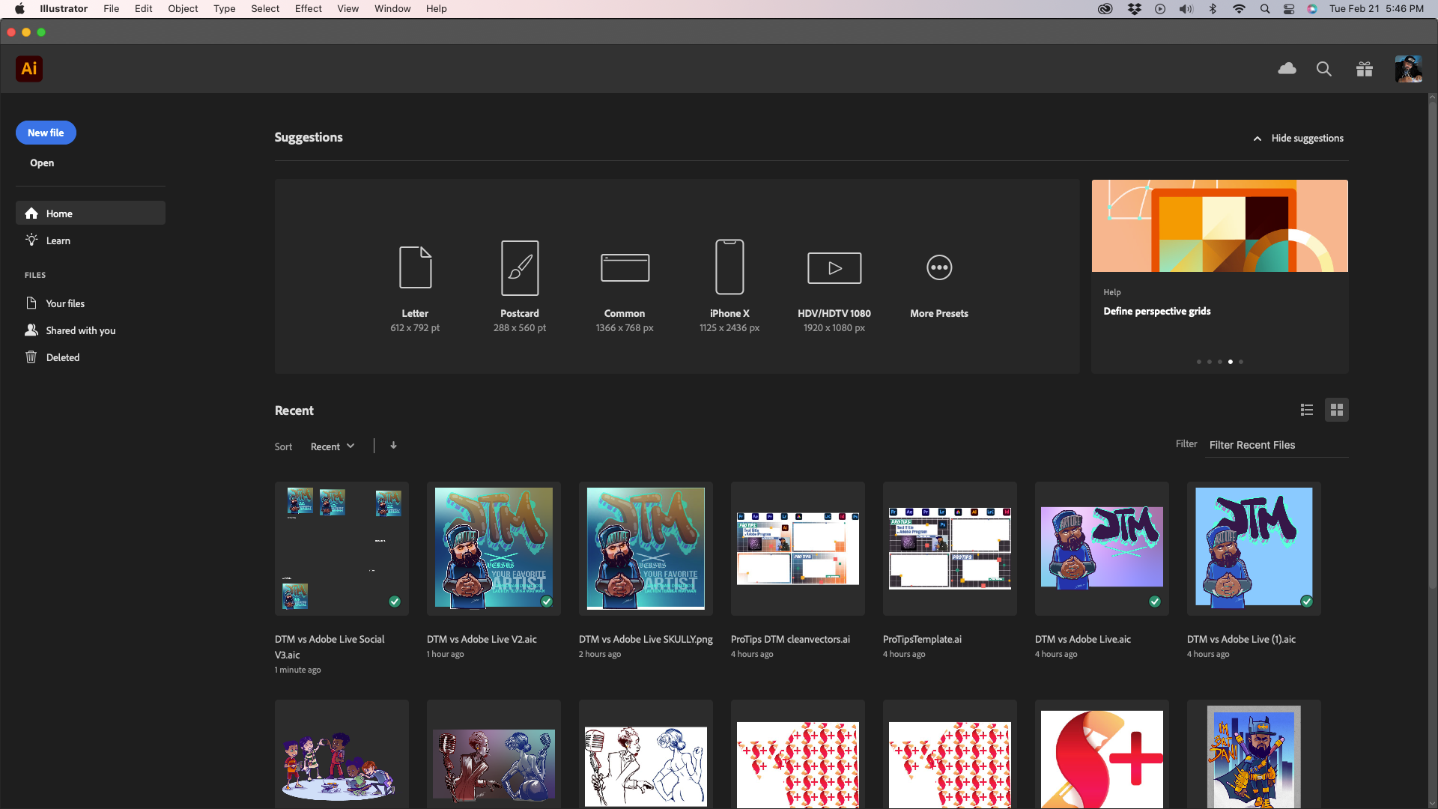Open macOS Control Center icon
This screenshot has width=1438, height=809.
coord(1289,9)
